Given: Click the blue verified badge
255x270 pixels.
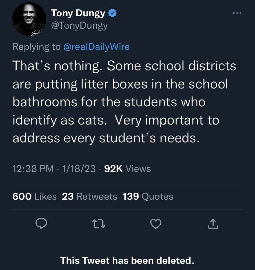Looking at the screenshot, I should [x=113, y=13].
